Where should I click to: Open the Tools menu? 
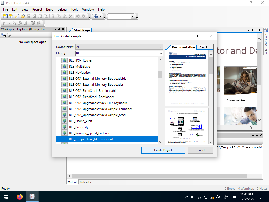(74, 9)
